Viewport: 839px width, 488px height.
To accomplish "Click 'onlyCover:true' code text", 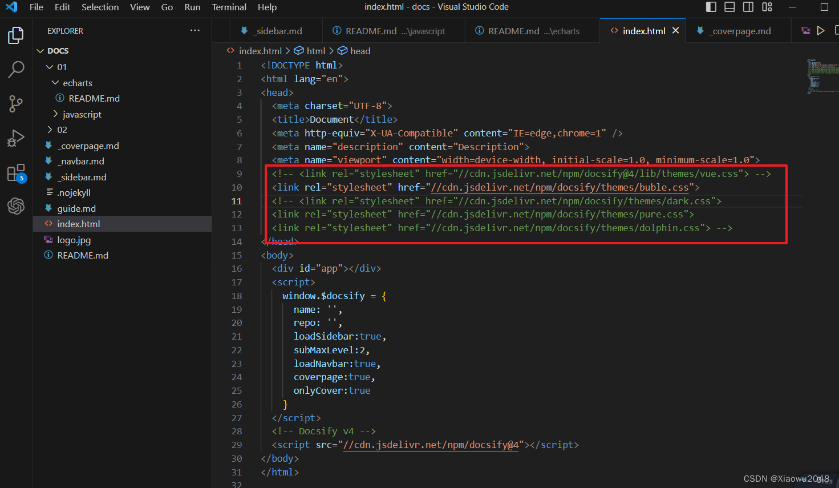I will click(x=332, y=390).
